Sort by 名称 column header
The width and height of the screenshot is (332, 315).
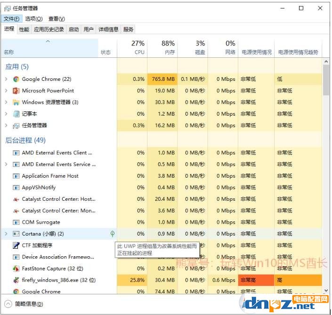pos(50,48)
